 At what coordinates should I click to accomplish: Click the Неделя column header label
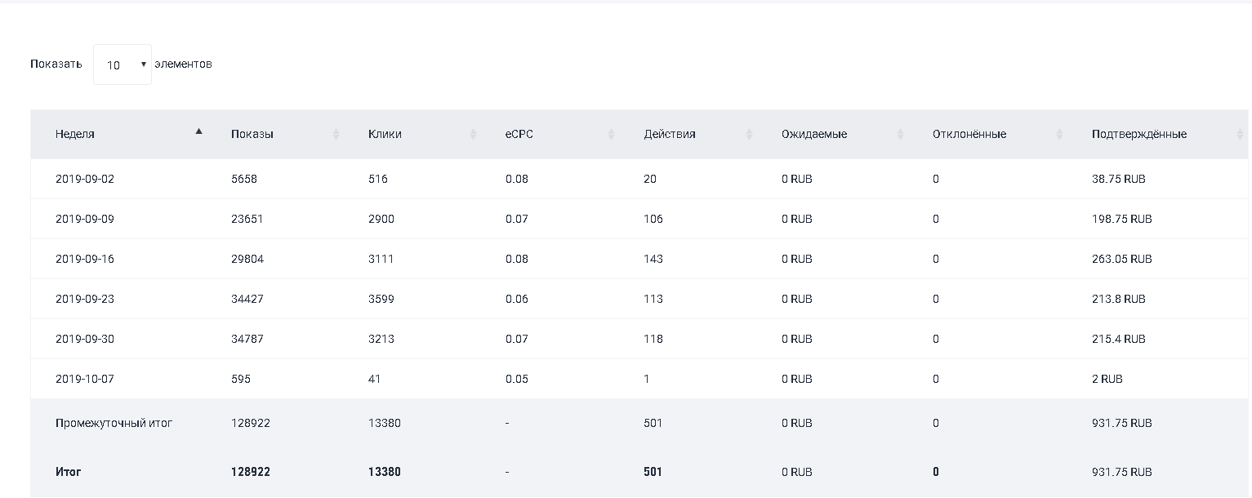tap(75, 135)
